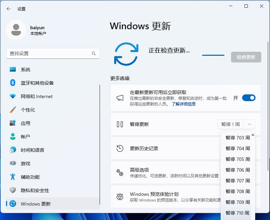This screenshot has width=270, height=220.
Task: Click the main page vertical scrollbar
Action: tap(268, 106)
